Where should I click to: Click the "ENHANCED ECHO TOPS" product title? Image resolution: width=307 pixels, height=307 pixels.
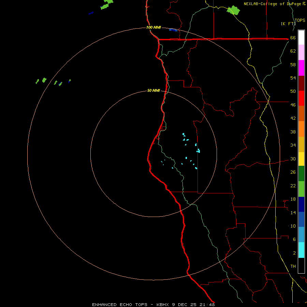pyautogui.click(x=120, y=305)
